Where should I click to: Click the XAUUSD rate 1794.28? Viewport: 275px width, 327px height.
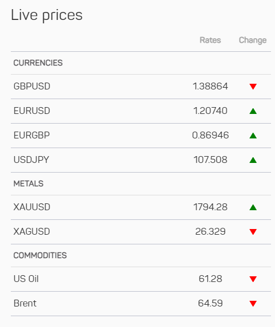tap(210, 207)
